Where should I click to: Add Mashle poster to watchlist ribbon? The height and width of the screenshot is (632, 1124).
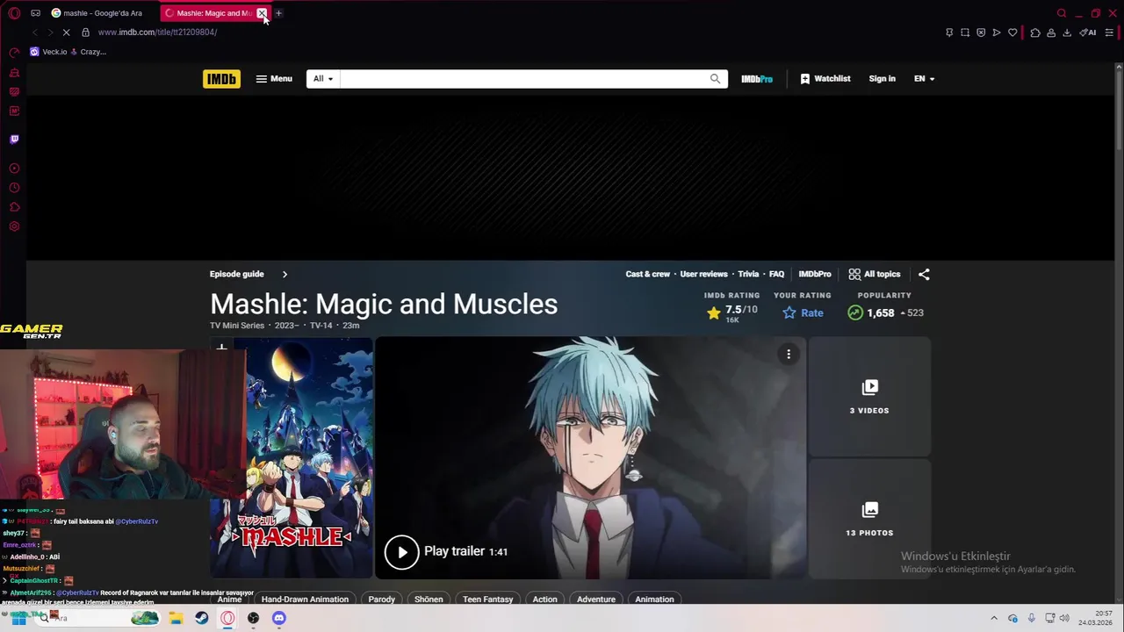[221, 349]
